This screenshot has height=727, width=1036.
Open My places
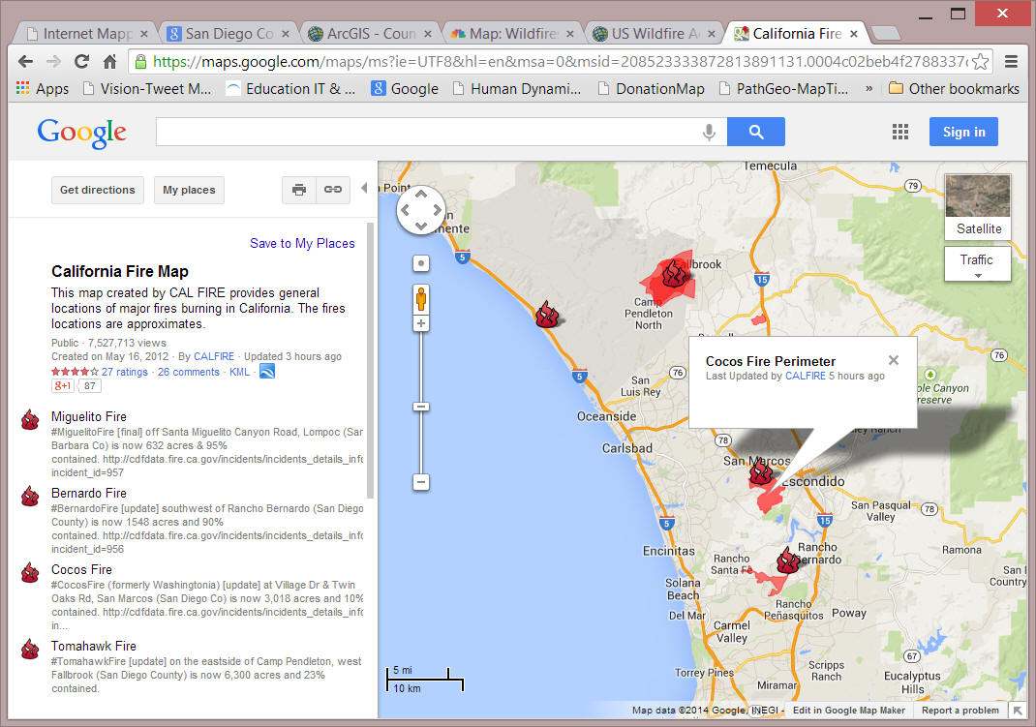point(189,190)
